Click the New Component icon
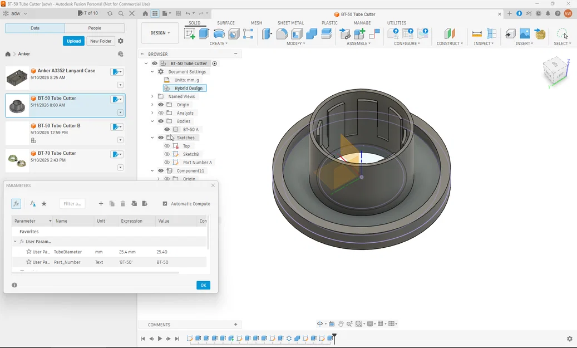 tap(359, 34)
